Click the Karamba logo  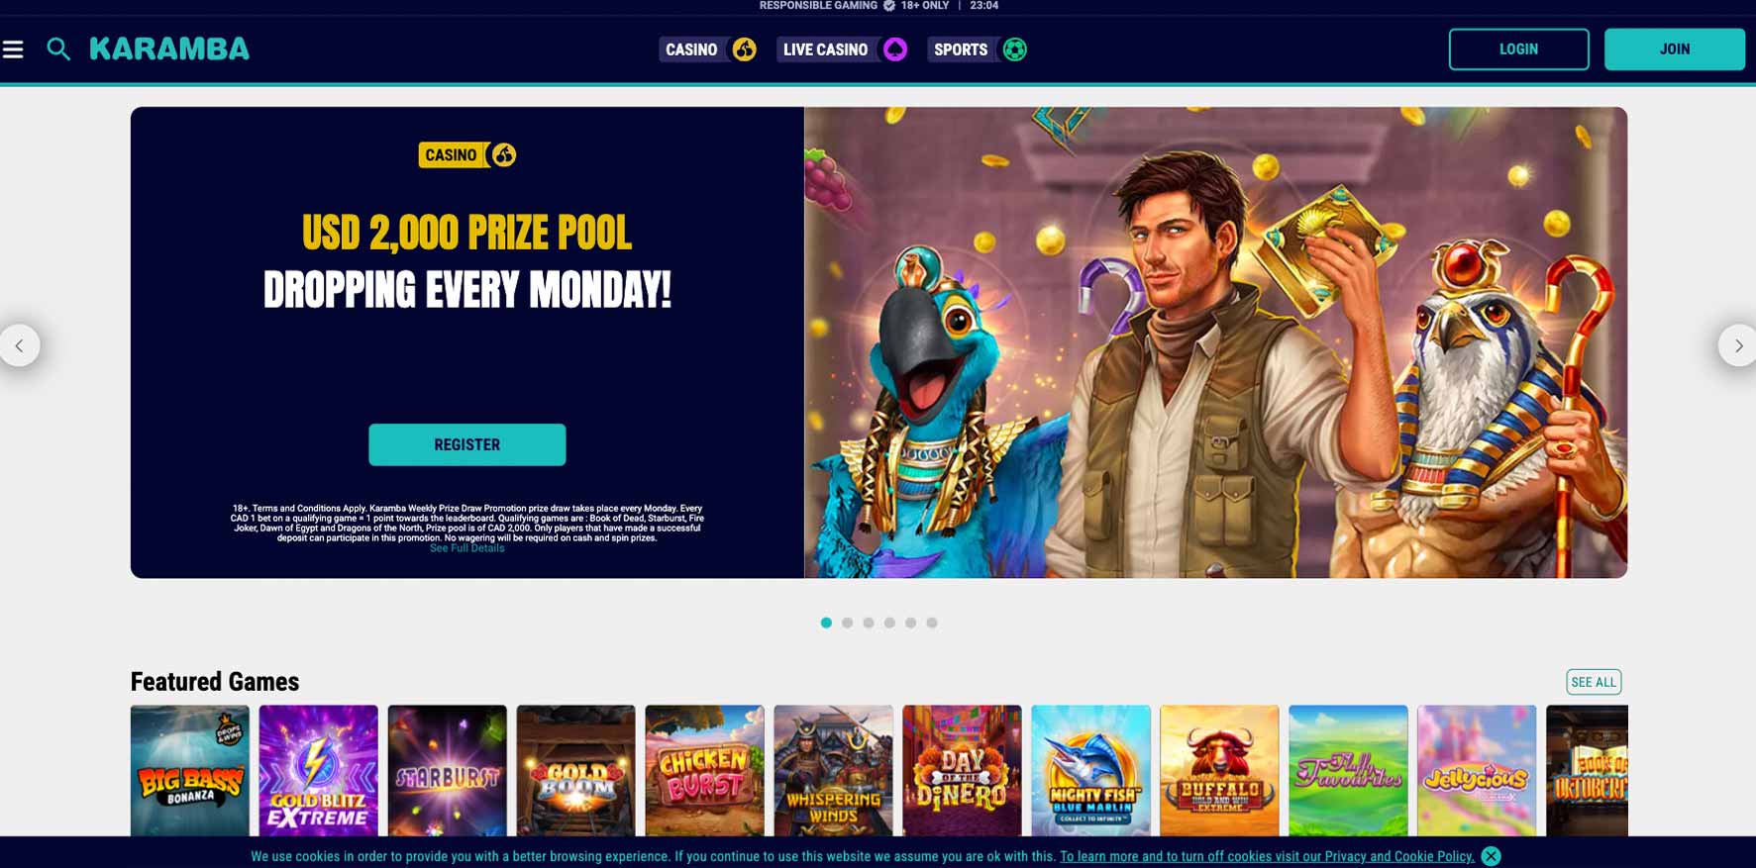(169, 48)
